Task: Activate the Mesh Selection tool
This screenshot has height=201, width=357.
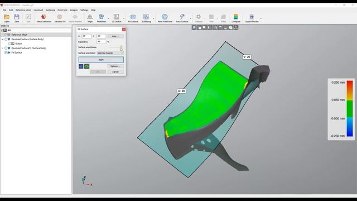Action: 44,17
